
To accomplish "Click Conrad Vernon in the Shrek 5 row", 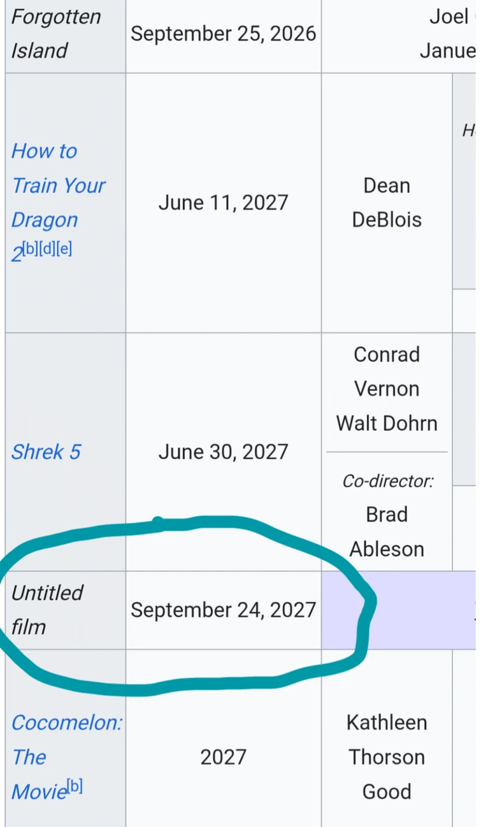I will [387, 371].
